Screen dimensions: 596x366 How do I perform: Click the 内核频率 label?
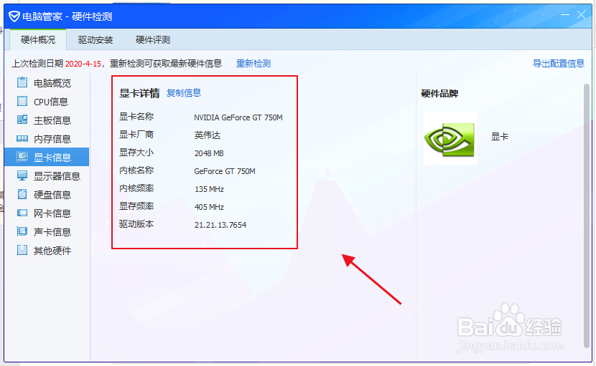[136, 188]
